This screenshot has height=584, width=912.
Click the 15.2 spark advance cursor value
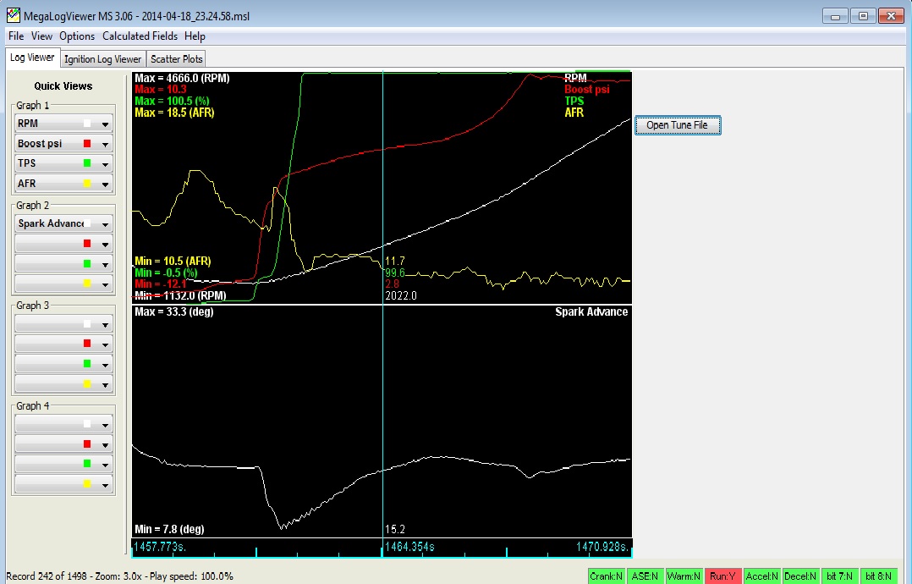(395, 529)
